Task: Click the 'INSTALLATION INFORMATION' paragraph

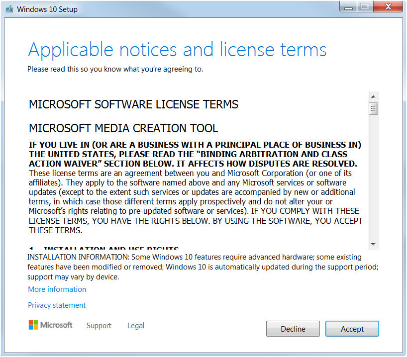Action: [x=203, y=267]
